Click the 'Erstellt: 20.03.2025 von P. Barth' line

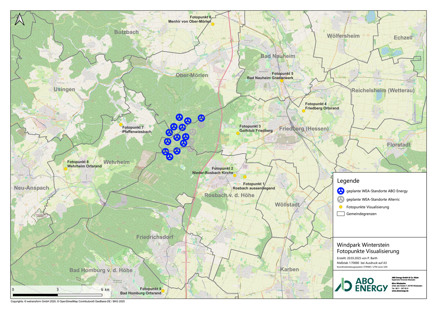coord(357,258)
